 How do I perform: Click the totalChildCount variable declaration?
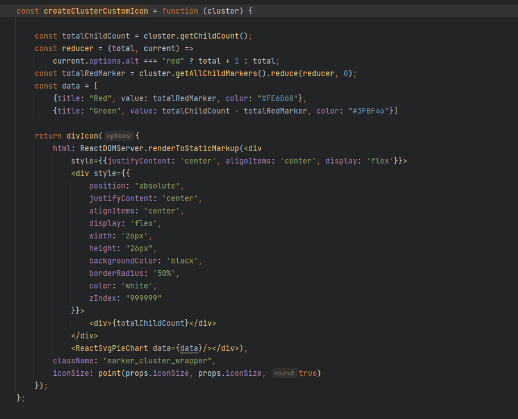click(x=96, y=36)
